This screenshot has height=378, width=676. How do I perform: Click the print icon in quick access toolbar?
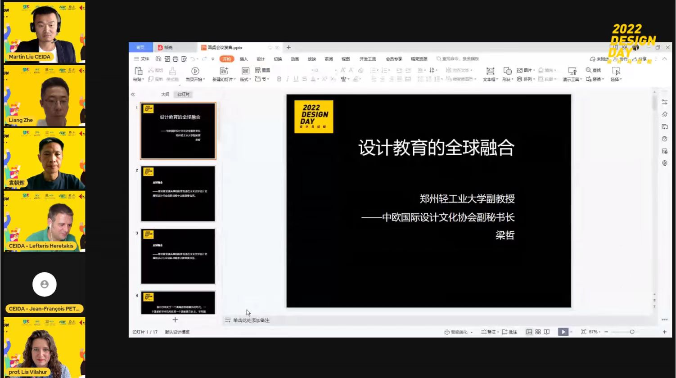click(176, 59)
